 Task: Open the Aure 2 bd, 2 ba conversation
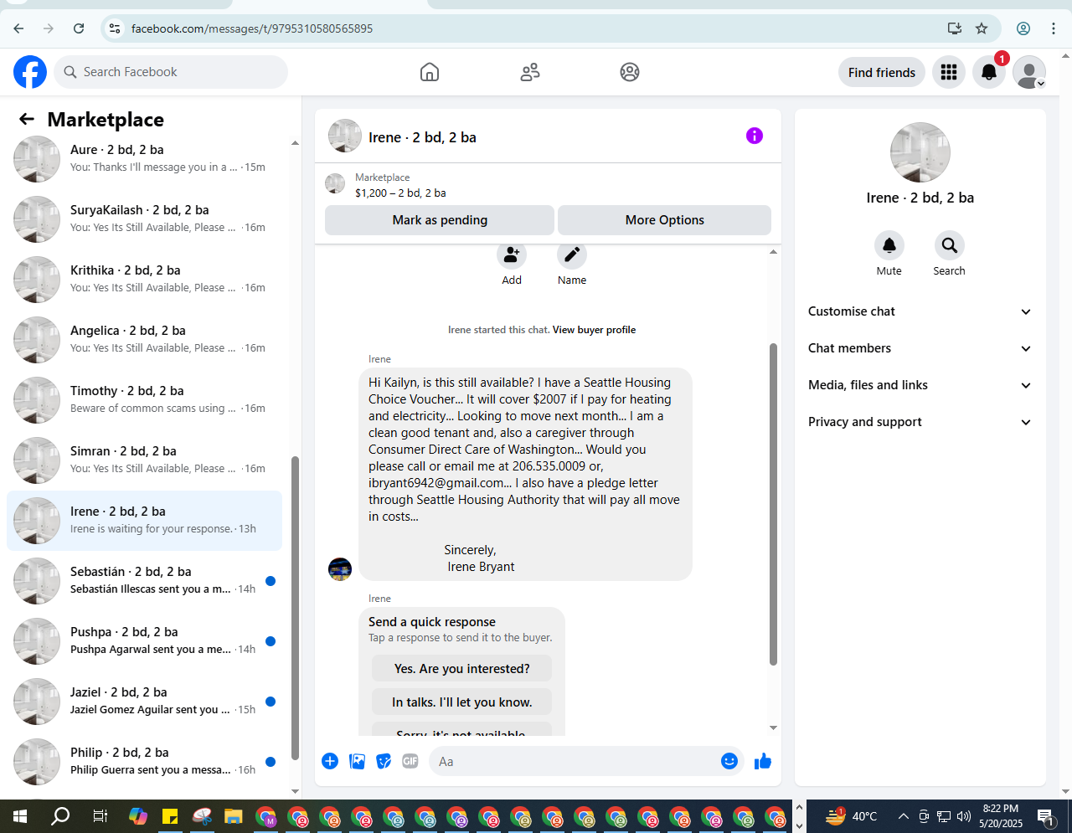(x=144, y=159)
